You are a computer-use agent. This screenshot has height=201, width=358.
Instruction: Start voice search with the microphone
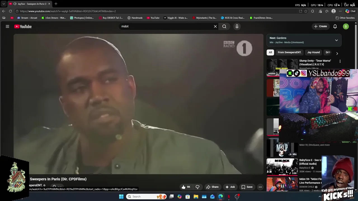[237, 26]
